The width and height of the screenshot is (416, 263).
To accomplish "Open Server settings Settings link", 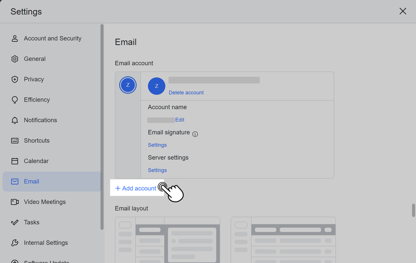I will coord(157,170).
